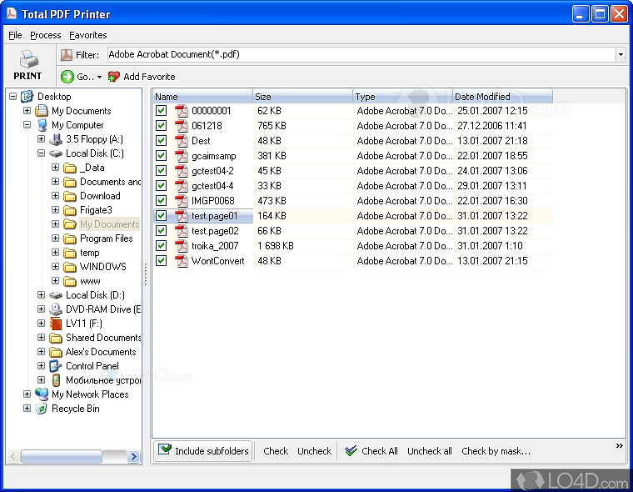Uncheck the checkbox for test.page02
The image size is (633, 492).
161,231
